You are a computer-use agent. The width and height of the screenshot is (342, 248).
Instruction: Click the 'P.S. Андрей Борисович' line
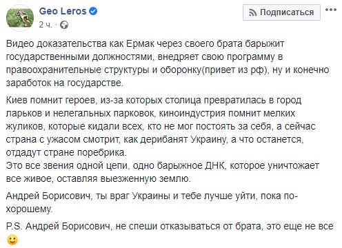[170, 227]
